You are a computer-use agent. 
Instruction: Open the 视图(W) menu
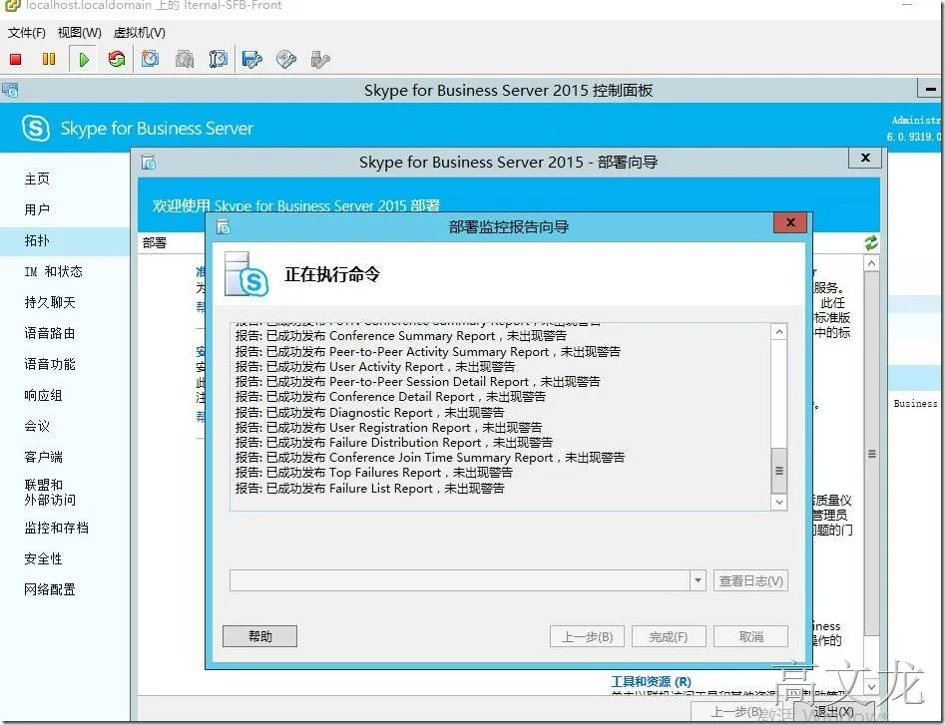pos(80,33)
